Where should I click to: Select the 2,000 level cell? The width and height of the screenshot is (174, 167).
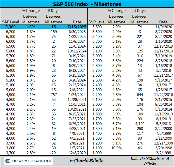coord(97,104)
